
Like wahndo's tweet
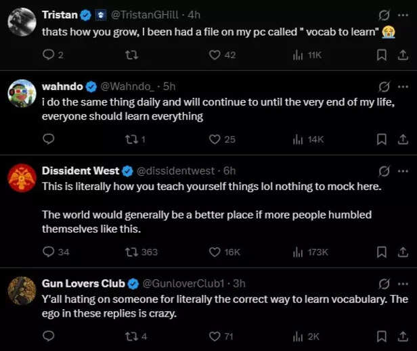pos(215,139)
